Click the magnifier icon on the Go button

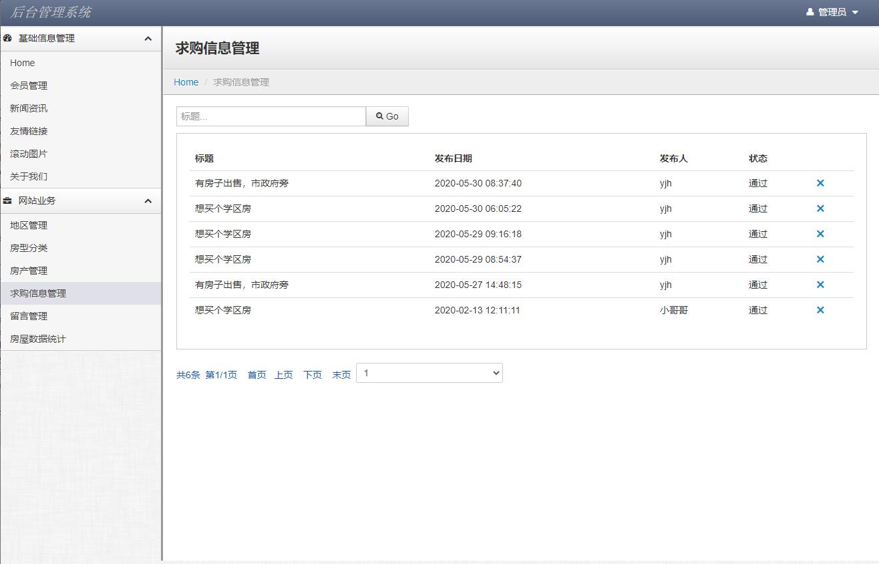click(x=379, y=116)
